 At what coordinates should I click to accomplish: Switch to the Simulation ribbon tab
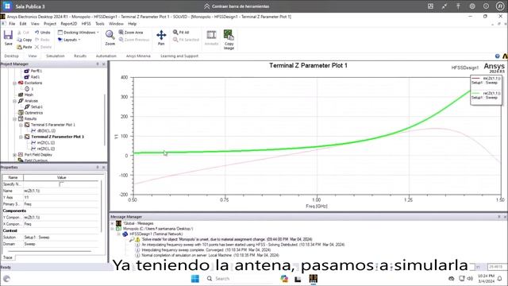tap(56, 56)
